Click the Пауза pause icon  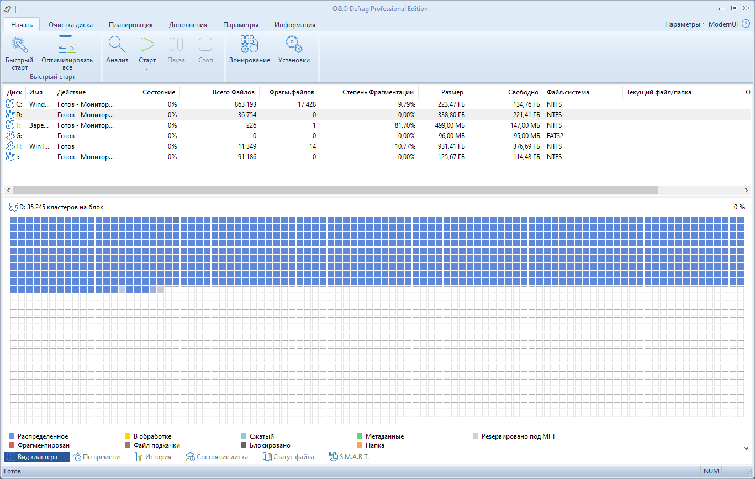176,44
